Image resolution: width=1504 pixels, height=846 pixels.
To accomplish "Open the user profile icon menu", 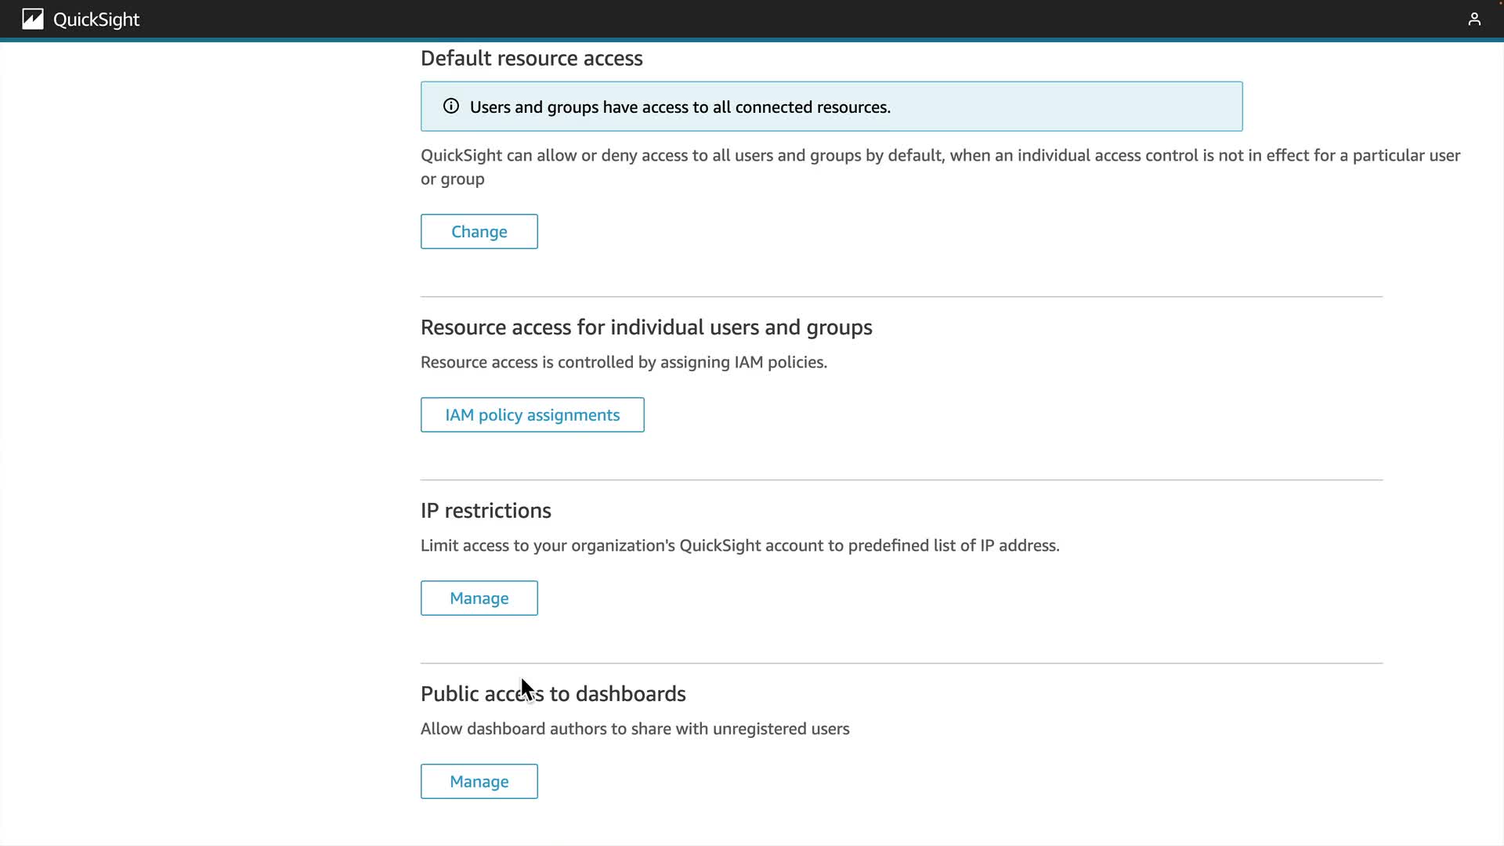I will (1473, 19).
